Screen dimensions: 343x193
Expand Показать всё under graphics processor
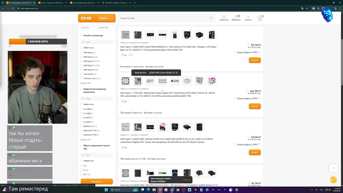(86, 139)
